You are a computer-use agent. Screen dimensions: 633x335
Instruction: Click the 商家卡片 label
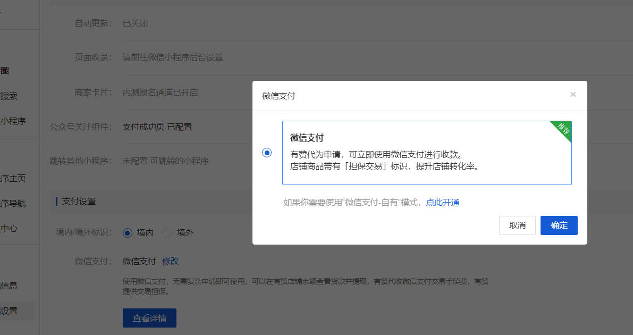[x=93, y=93]
